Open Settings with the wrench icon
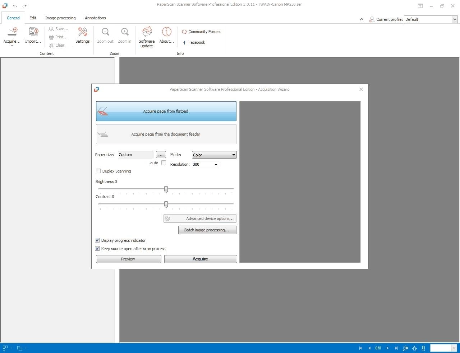This screenshot has height=353, width=460. [x=83, y=32]
